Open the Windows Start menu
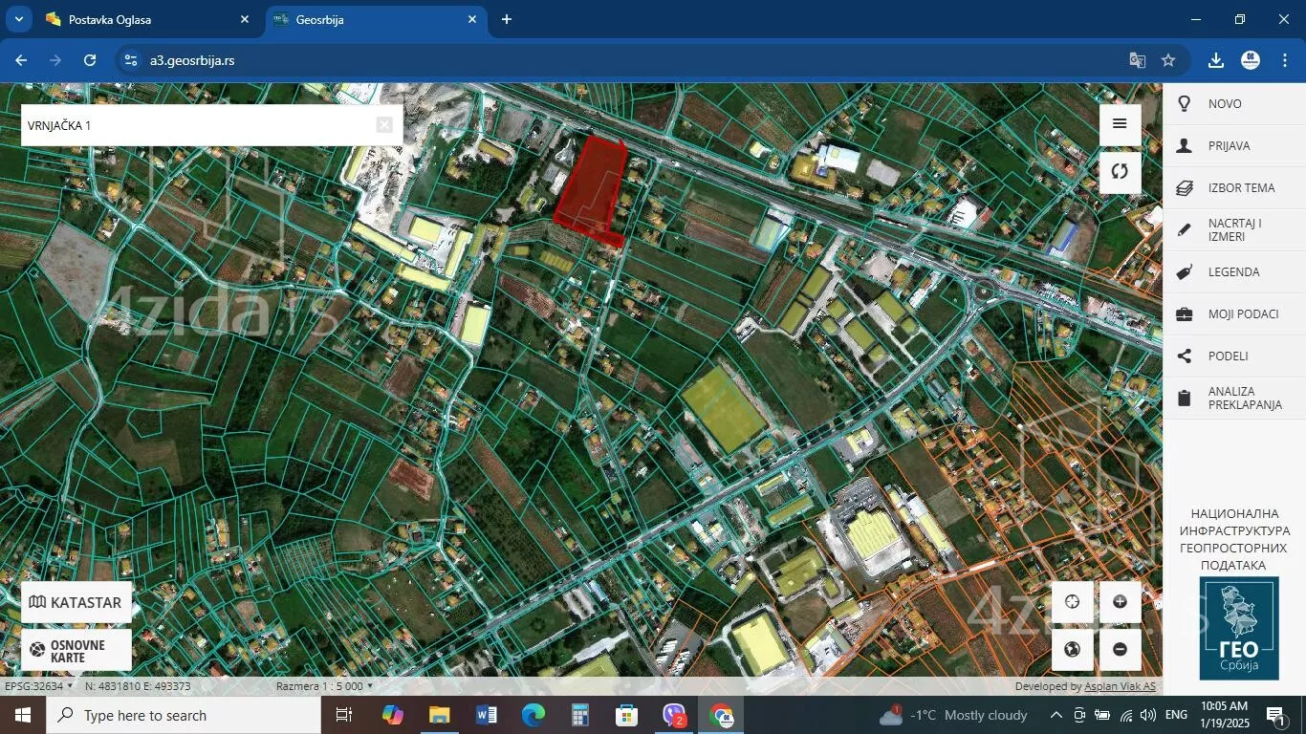Screen dimensions: 1306x734 point(23,715)
